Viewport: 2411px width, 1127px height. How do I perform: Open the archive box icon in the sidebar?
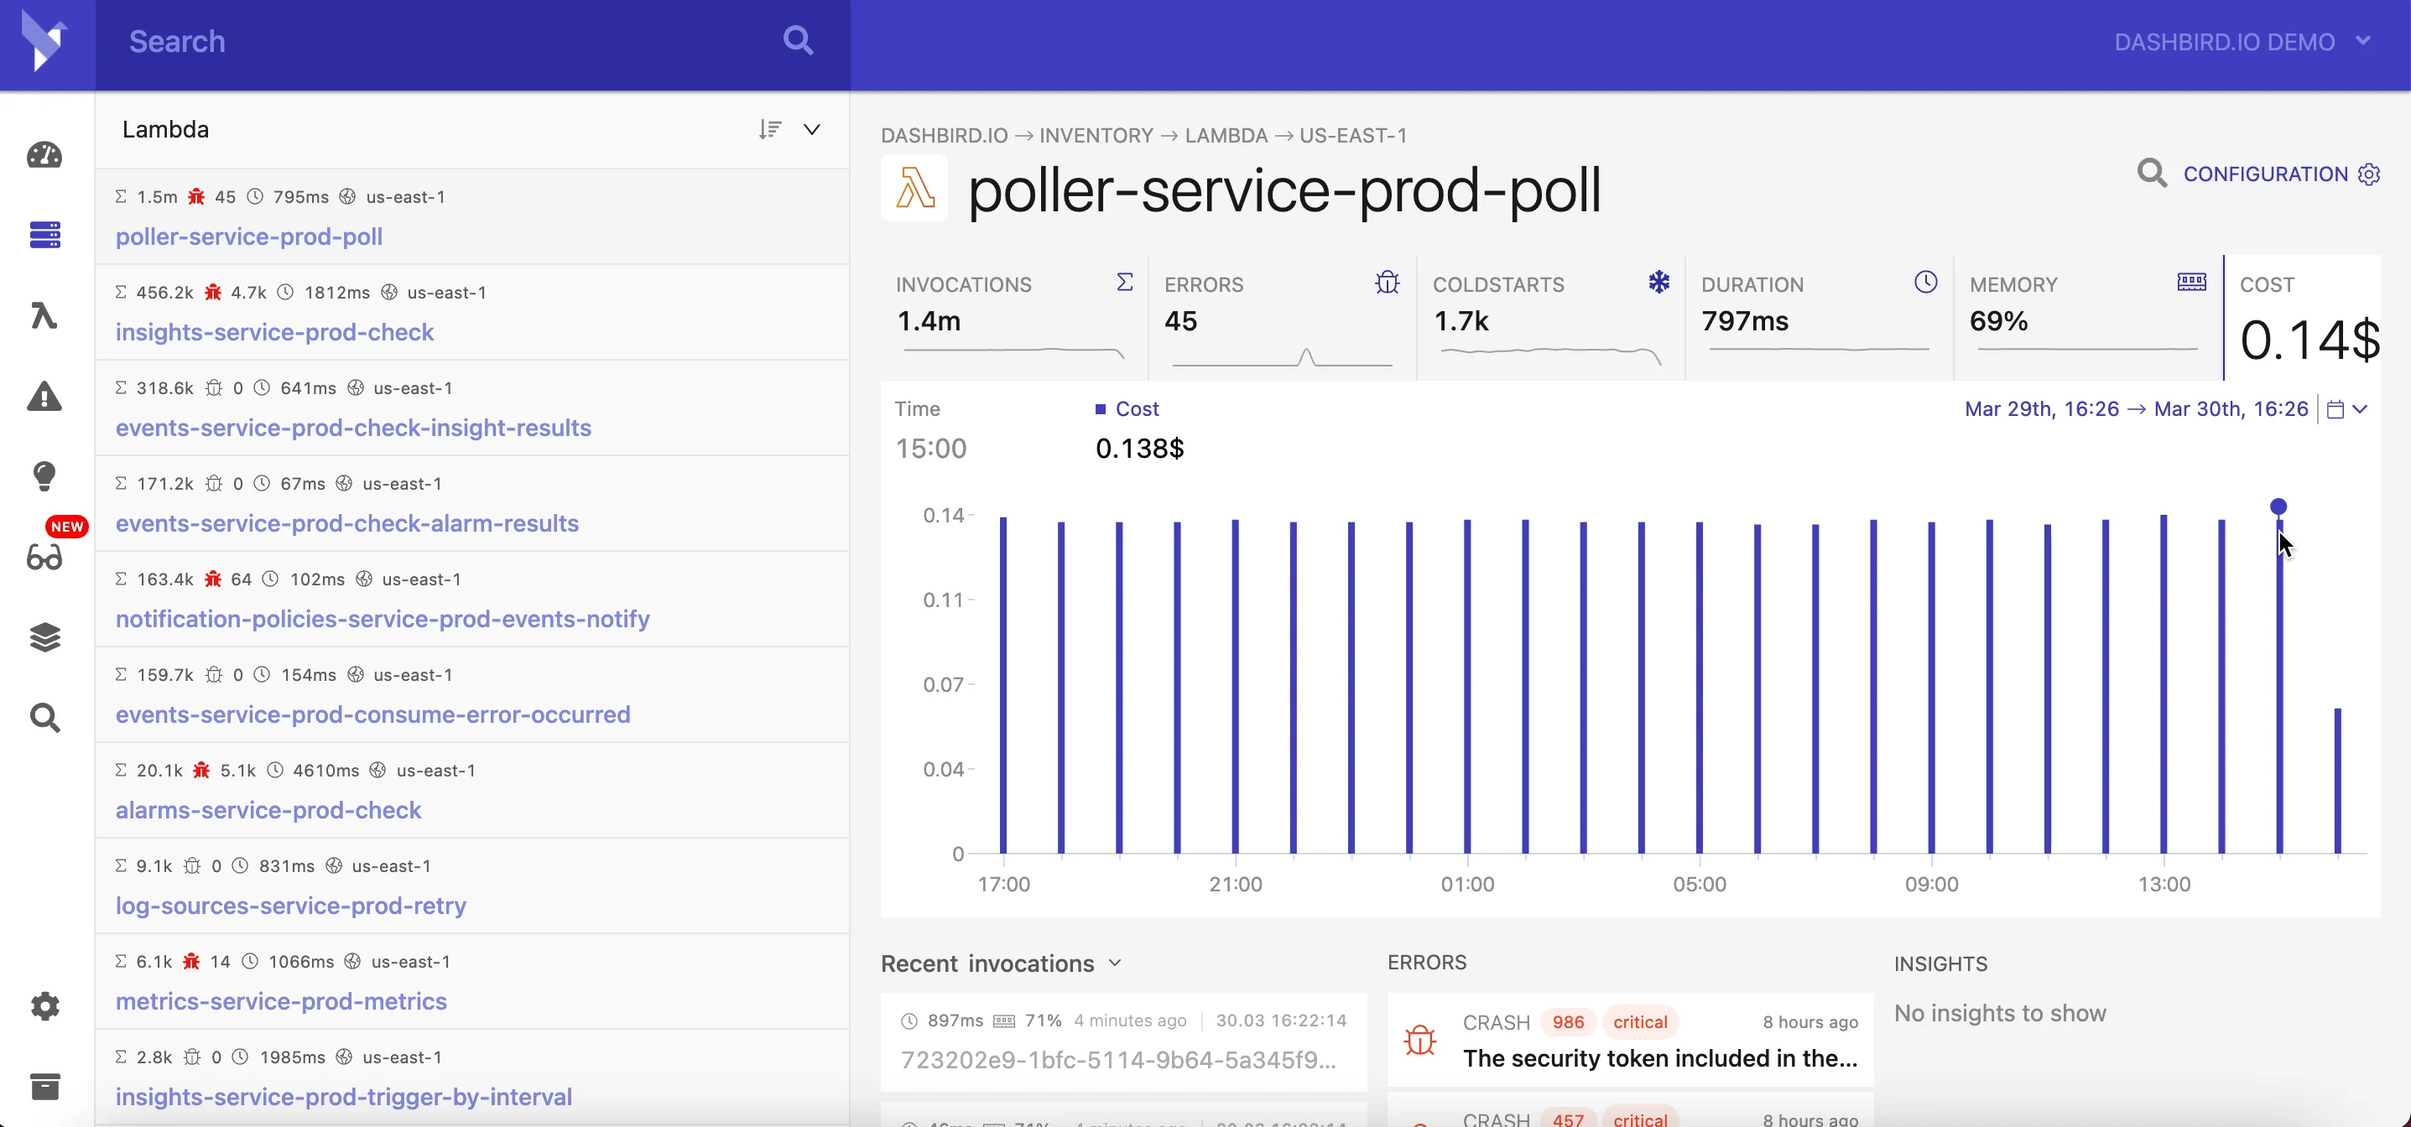44,1086
